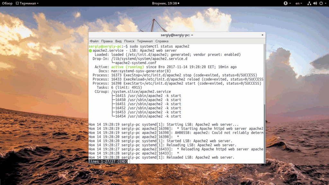Click the terminal title bar sergiy@sergiy-pc
Screen dimensions: 329x185
[x=177, y=35]
